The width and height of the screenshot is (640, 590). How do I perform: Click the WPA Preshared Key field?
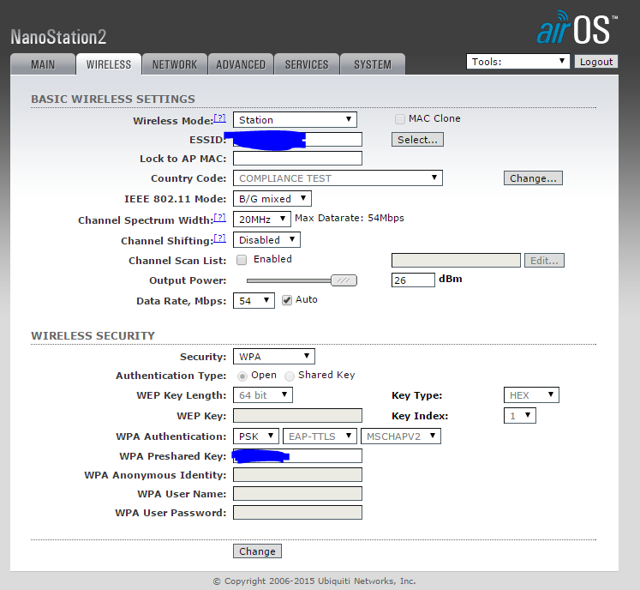(297, 455)
